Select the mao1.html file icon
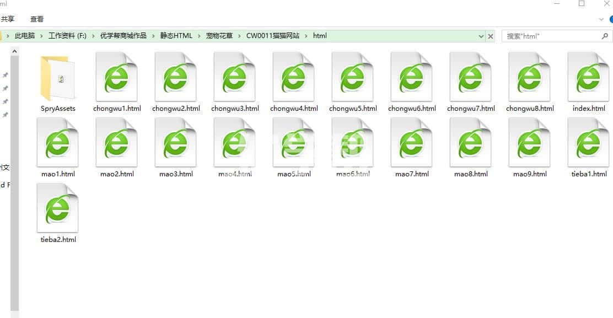Viewport: 613px width, 318px height. (x=57, y=143)
